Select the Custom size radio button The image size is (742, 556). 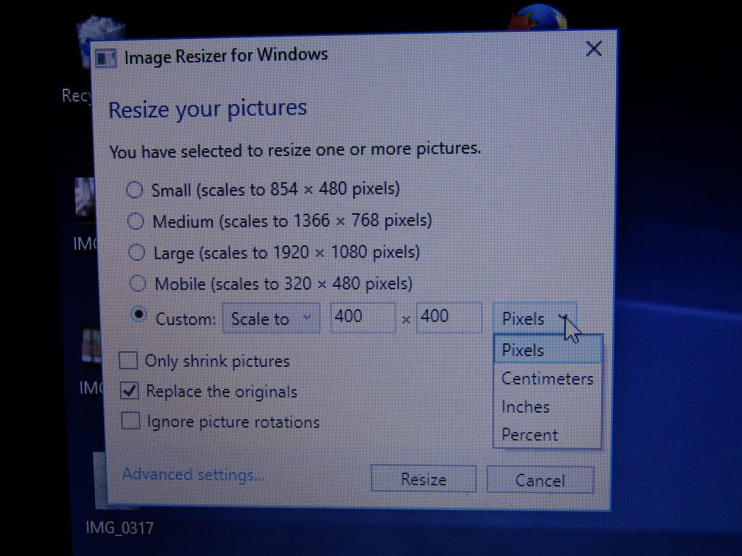pyautogui.click(x=139, y=314)
